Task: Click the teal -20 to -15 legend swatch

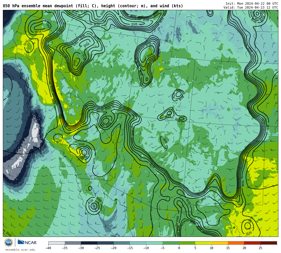Action: pyautogui.click(x=122, y=243)
